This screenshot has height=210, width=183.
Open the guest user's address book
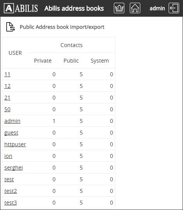[x=11, y=133]
